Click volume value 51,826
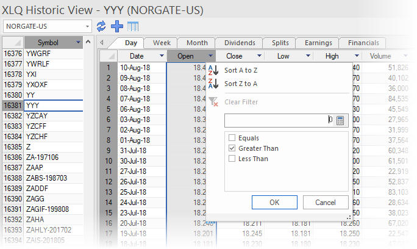The height and width of the screenshot is (249, 417). pos(398,68)
